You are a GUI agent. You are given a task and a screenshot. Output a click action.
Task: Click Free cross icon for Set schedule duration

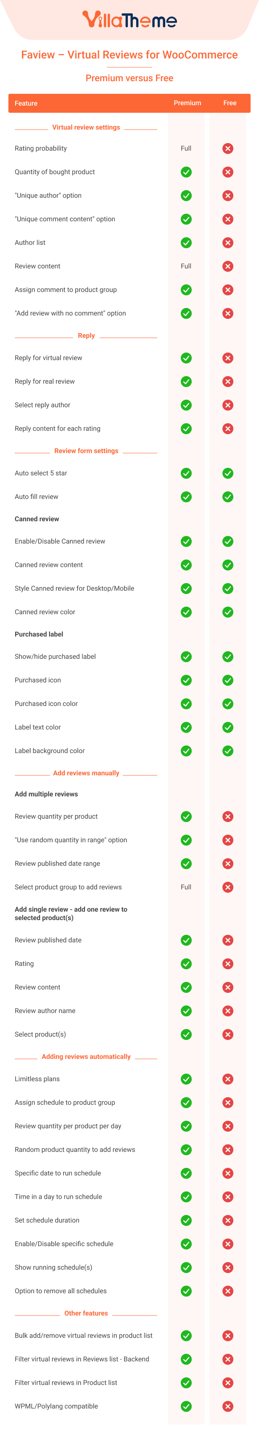click(228, 1220)
